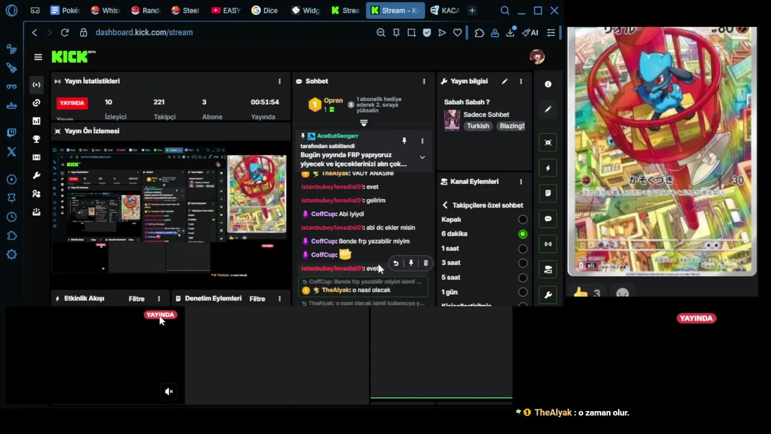Open history clock icon in browser sidebar
This screenshot has height=434, width=771.
pyautogui.click(x=11, y=217)
